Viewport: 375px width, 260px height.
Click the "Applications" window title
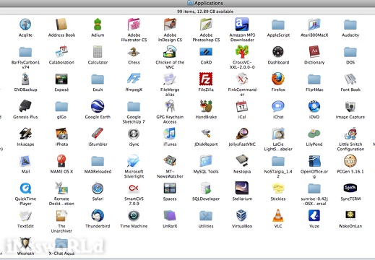(x=209, y=3)
